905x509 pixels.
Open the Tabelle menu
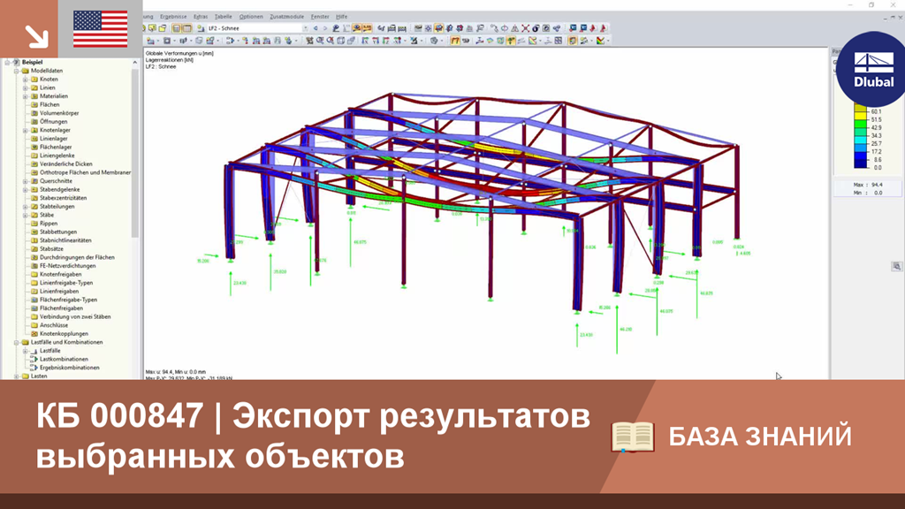pos(223,17)
